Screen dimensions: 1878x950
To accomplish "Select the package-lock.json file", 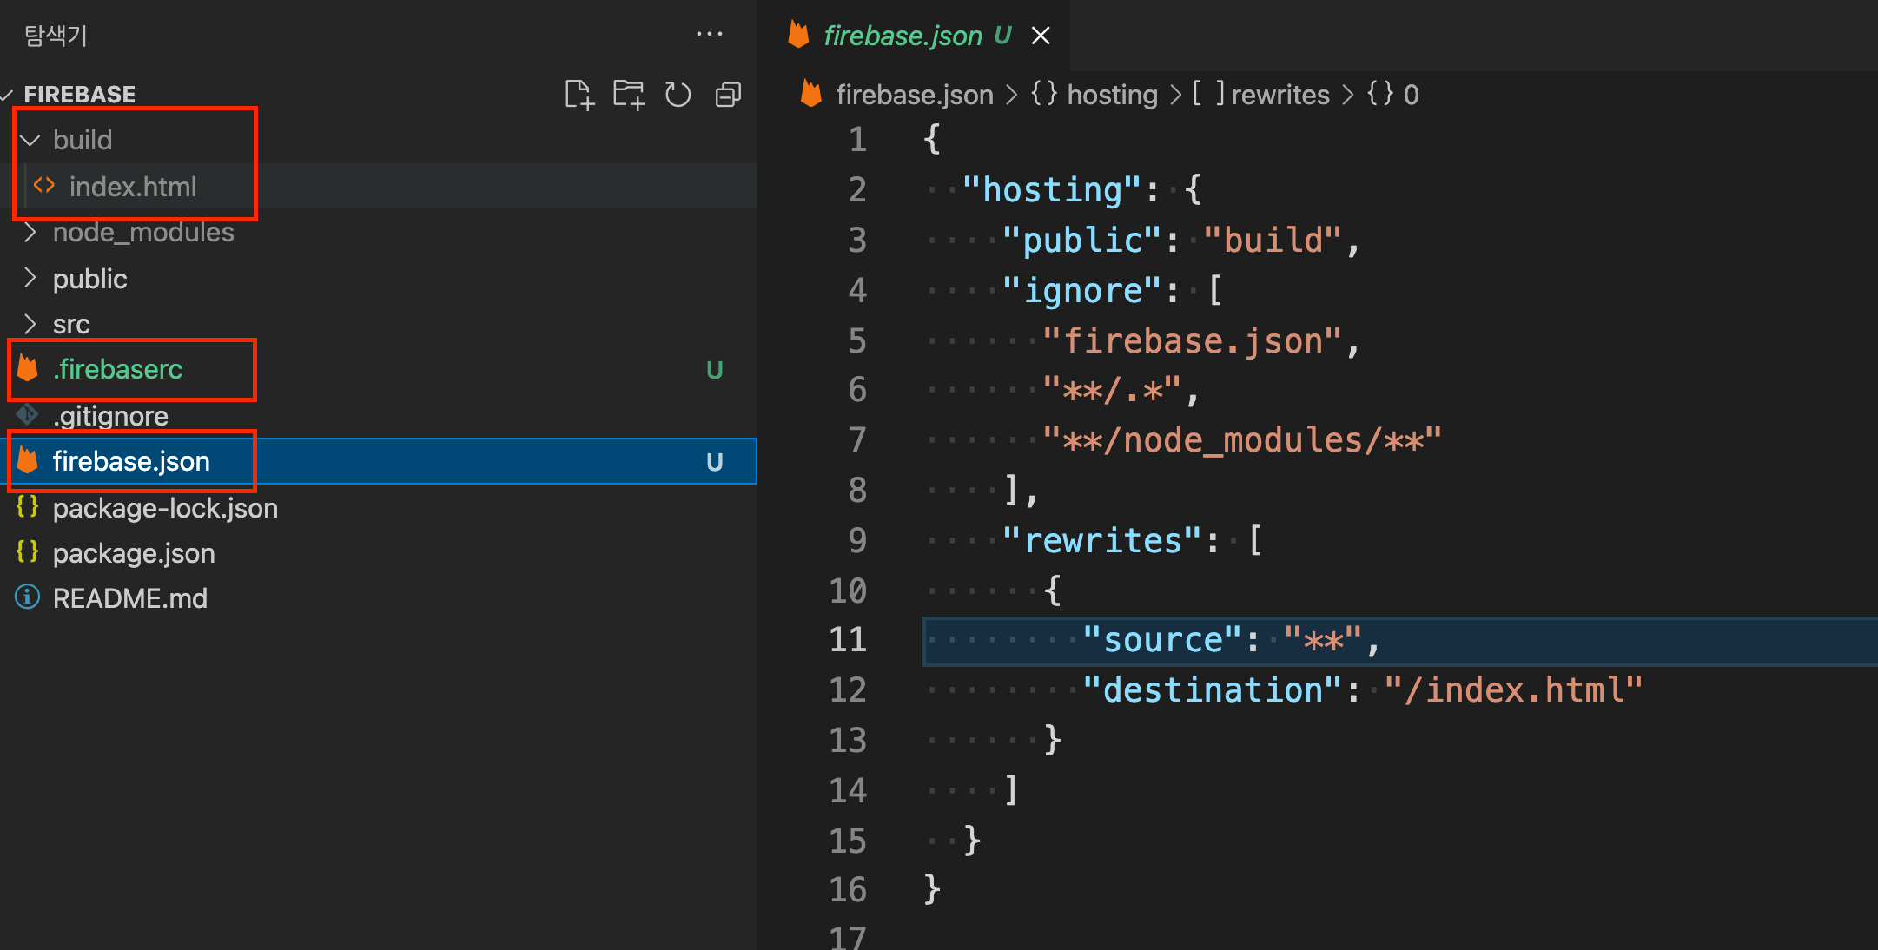I will 165,508.
